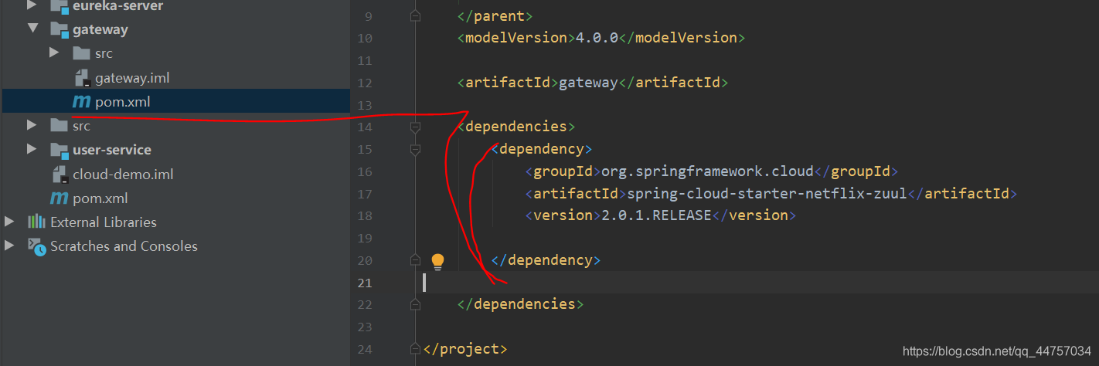Click the closing parent tag
The height and width of the screenshot is (366, 1099).
point(495,15)
